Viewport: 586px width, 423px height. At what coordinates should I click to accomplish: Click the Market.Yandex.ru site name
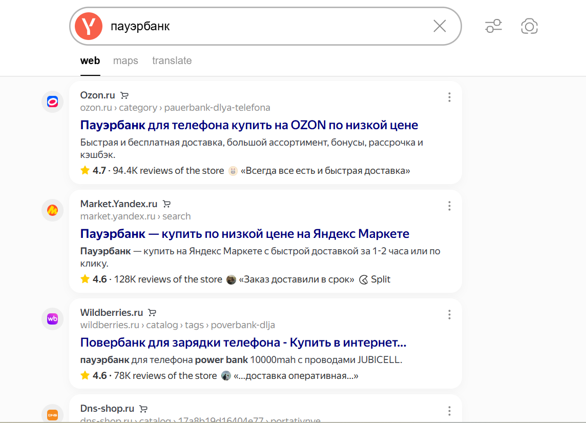(119, 204)
